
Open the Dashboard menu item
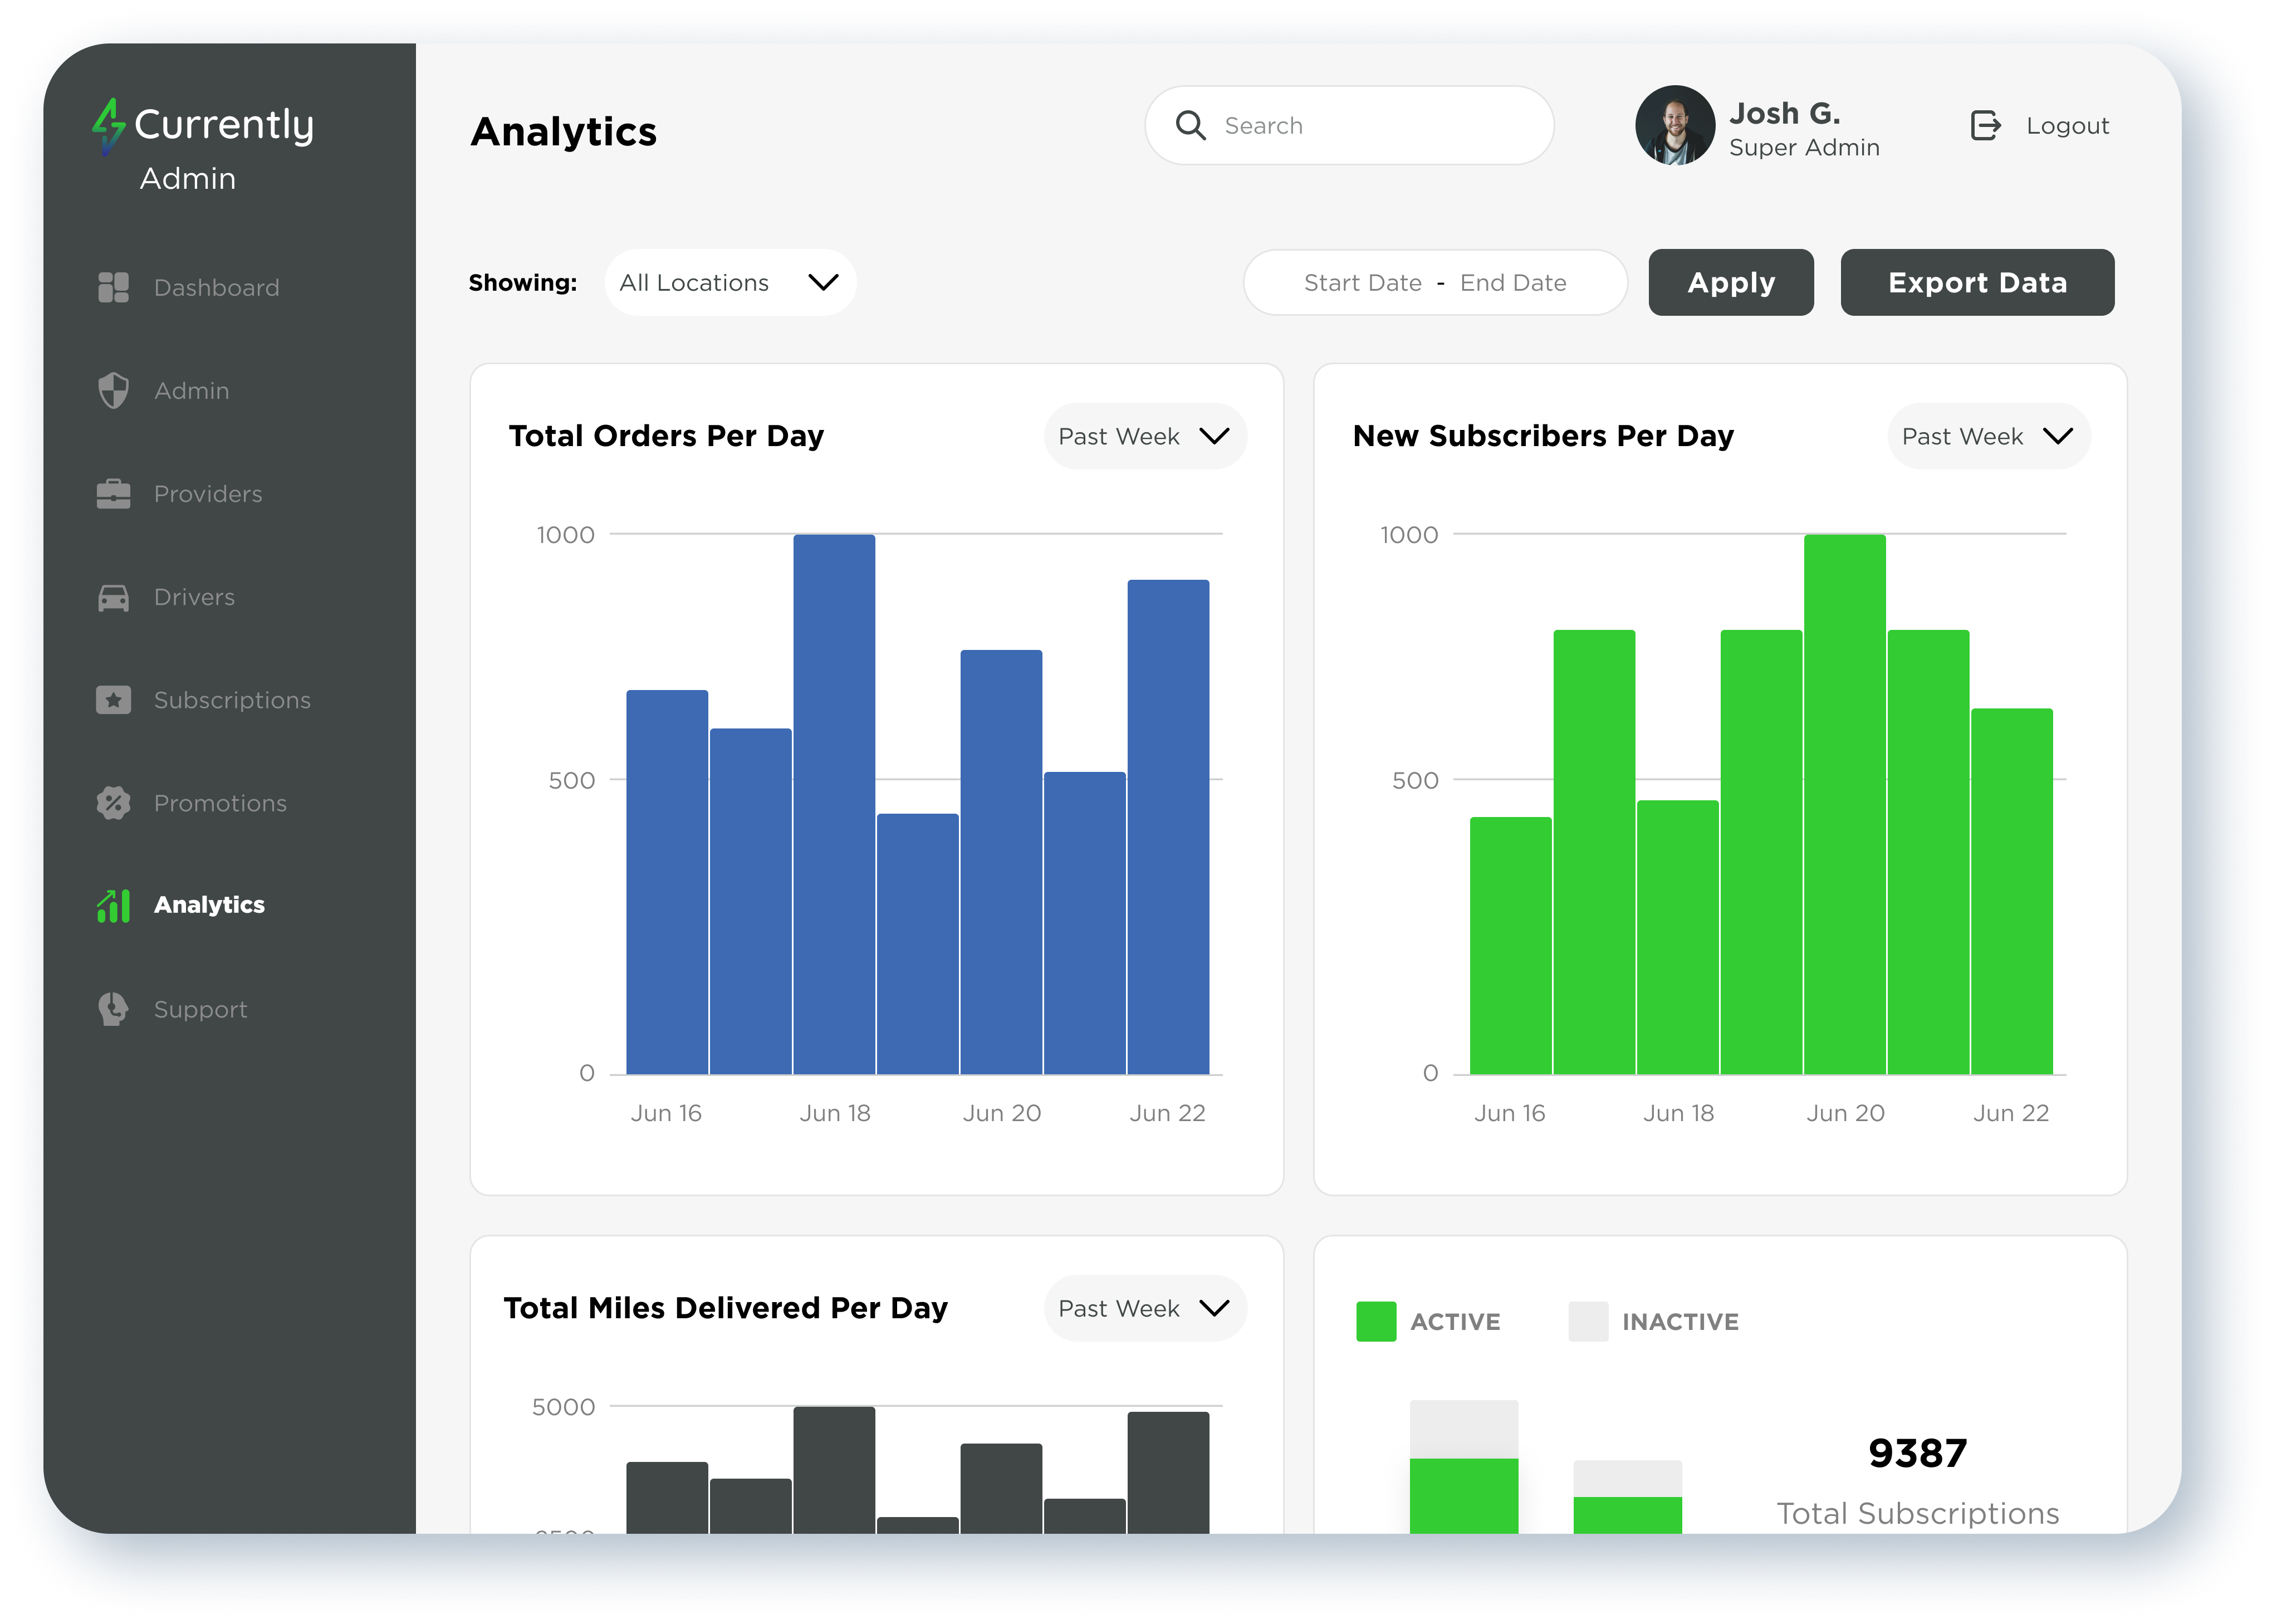[x=216, y=287]
